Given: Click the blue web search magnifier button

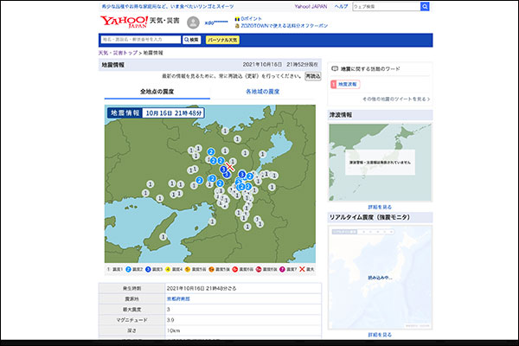Looking at the screenshot, I should [x=425, y=6].
